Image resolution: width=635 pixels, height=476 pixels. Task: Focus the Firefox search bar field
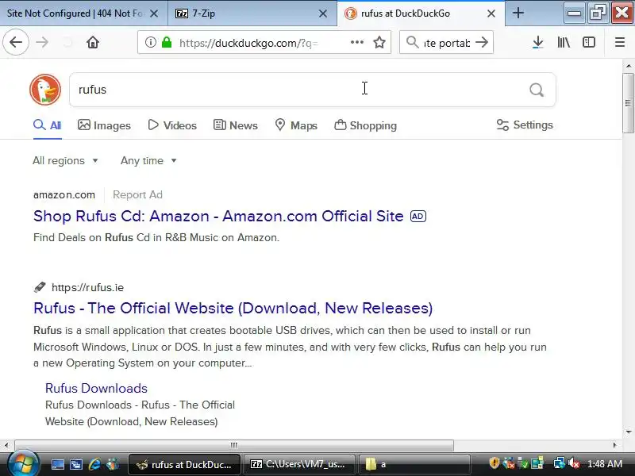click(446, 43)
